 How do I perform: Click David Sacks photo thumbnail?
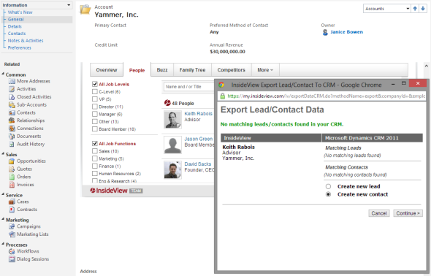tap(172, 170)
